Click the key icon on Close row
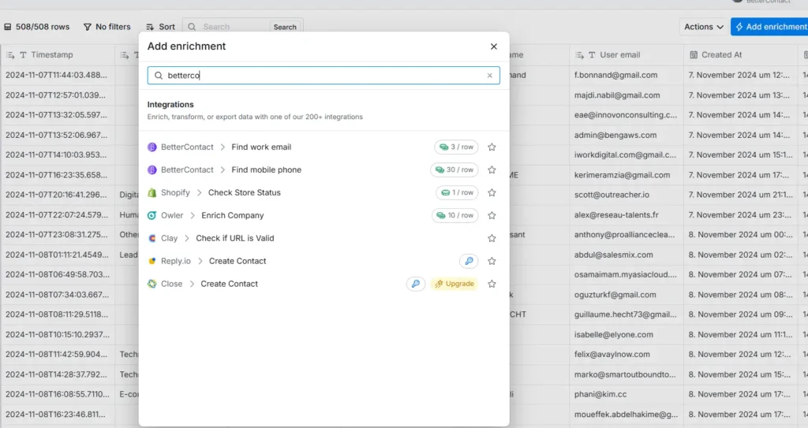808x428 pixels. [415, 284]
